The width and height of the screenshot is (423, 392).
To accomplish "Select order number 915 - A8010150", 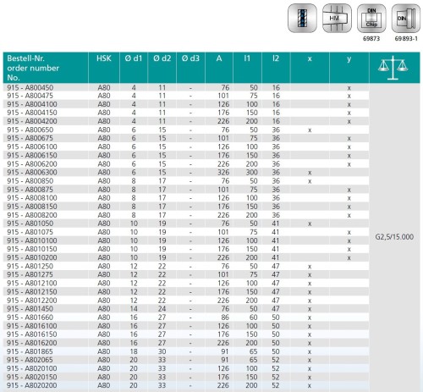I will pos(32,249).
